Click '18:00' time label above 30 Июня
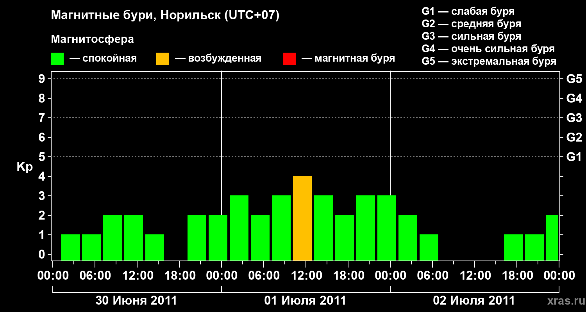The image size is (586, 312). point(179,276)
